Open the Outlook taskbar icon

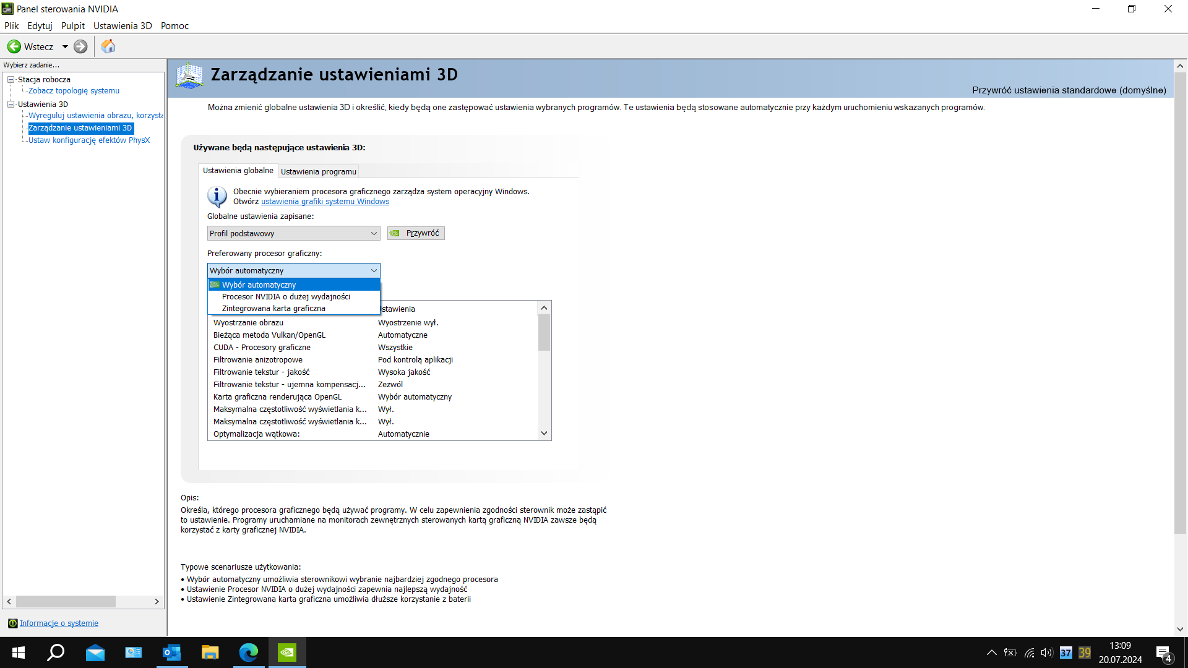(x=171, y=653)
